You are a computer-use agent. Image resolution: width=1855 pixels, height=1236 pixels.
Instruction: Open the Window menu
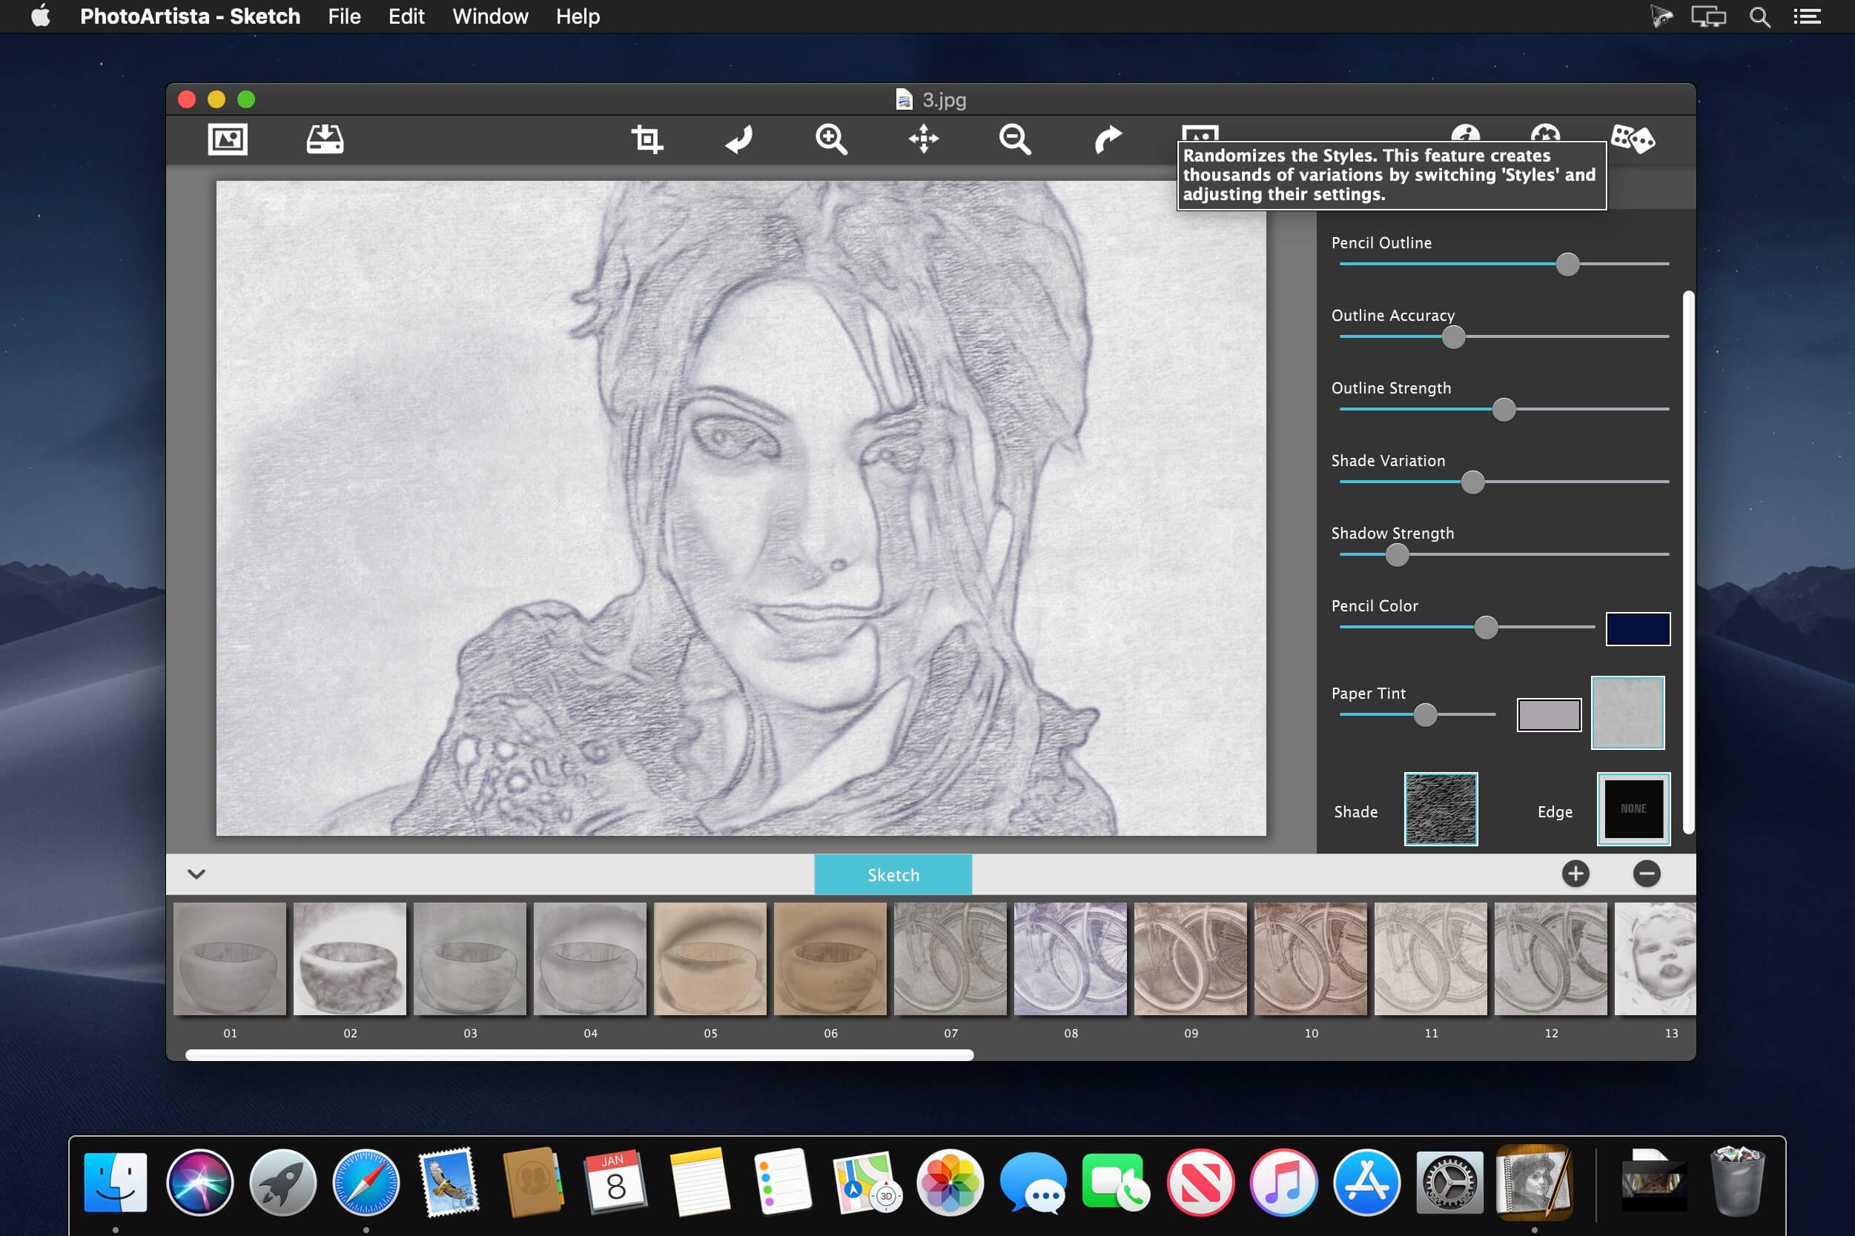pos(490,16)
